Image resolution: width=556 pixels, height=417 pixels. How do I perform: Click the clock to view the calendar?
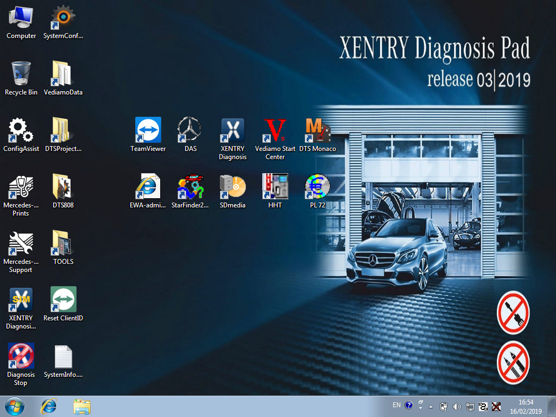525,406
